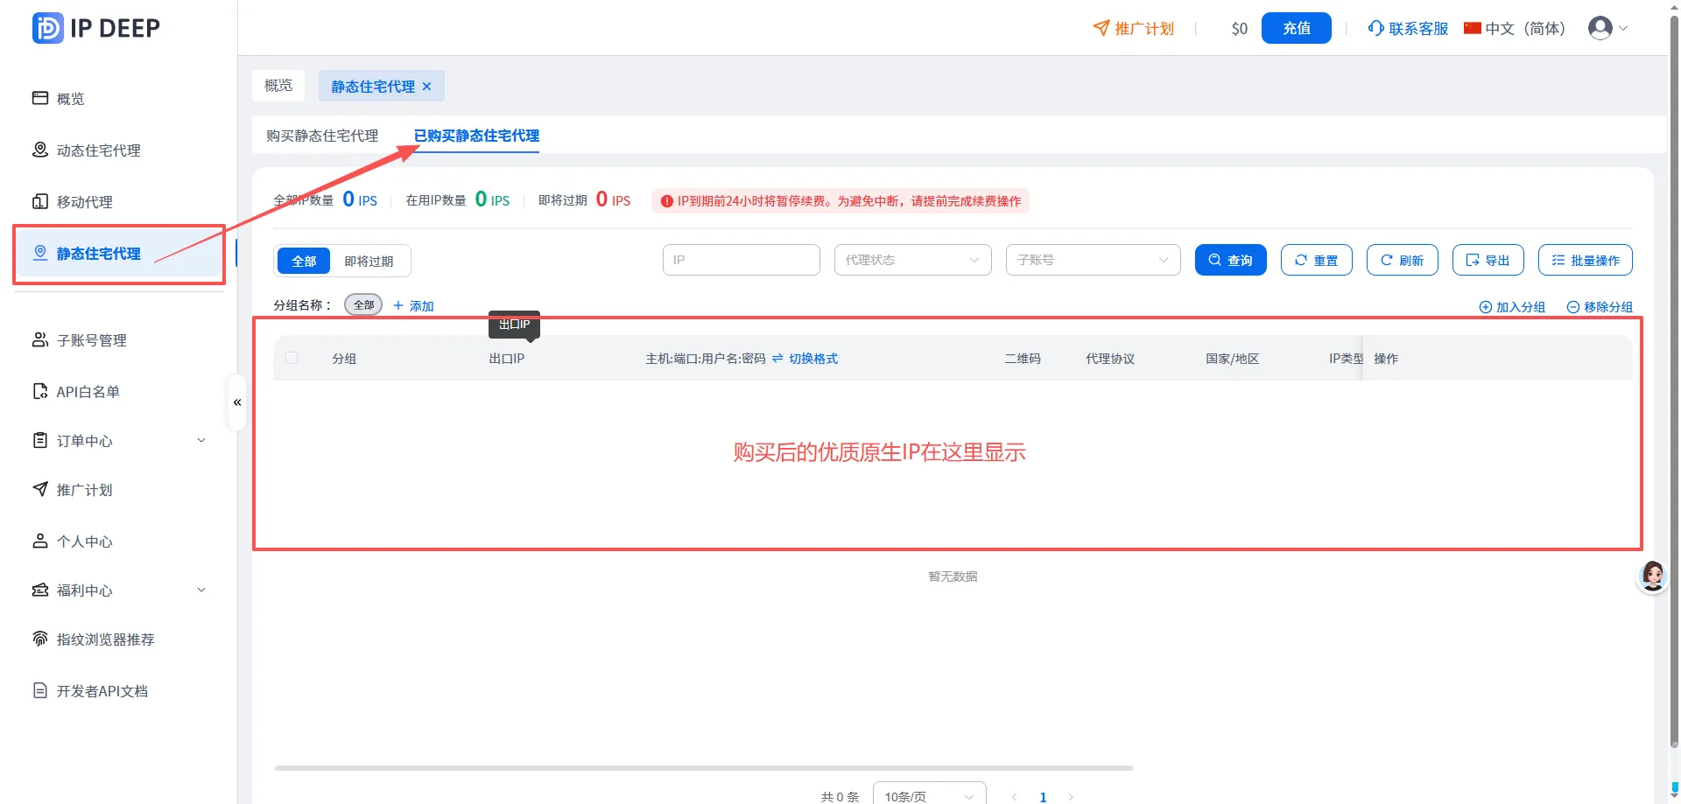Open the 代理状态 dropdown

(x=913, y=260)
